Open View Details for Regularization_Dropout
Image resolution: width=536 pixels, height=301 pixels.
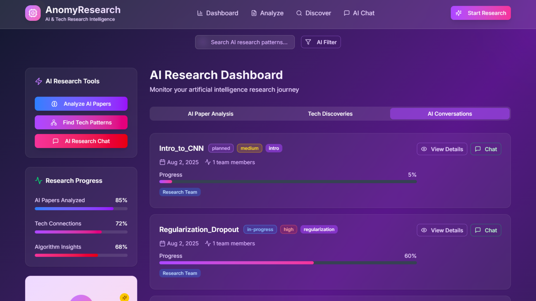click(x=442, y=230)
